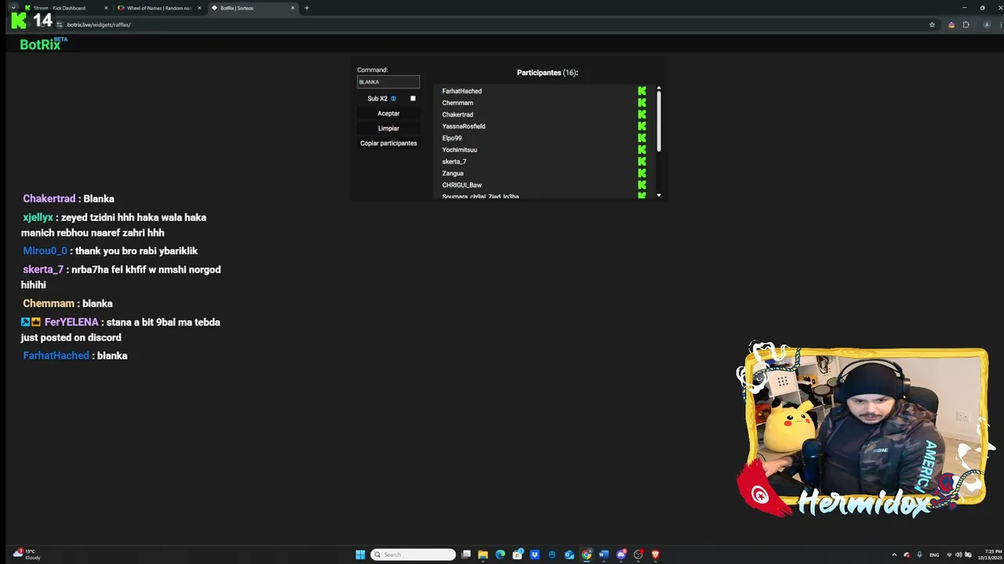This screenshot has height=564, width=1004.
Task: Click the chat username FerYELENA
Action: pyautogui.click(x=71, y=322)
